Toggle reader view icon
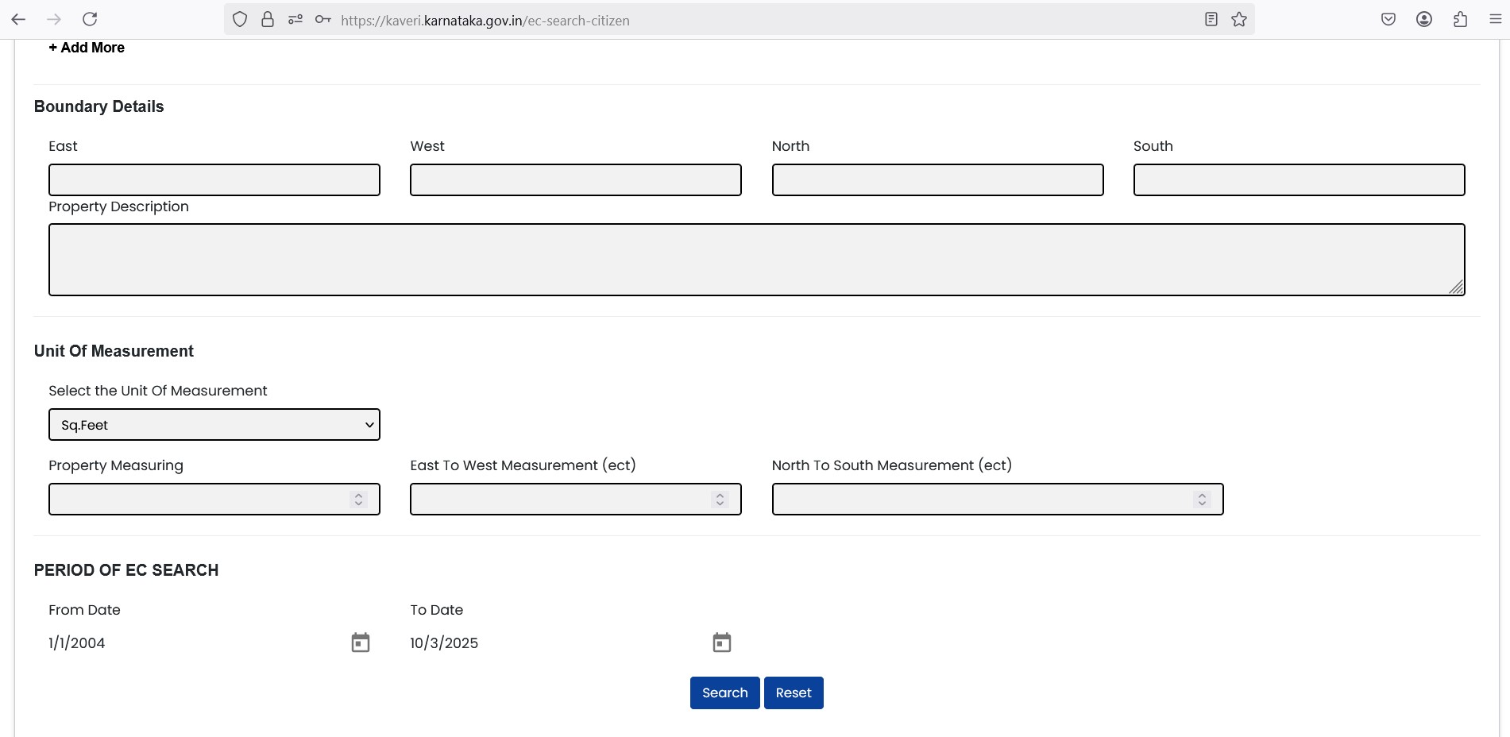 click(x=1211, y=20)
